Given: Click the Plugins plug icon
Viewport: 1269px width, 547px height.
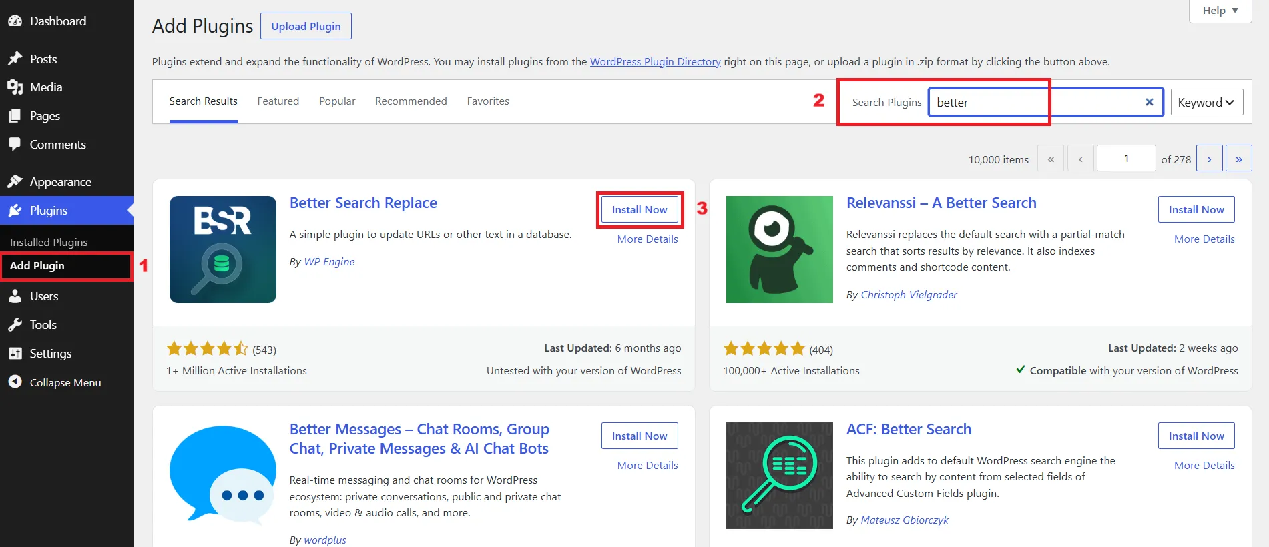Looking at the screenshot, I should click(15, 210).
